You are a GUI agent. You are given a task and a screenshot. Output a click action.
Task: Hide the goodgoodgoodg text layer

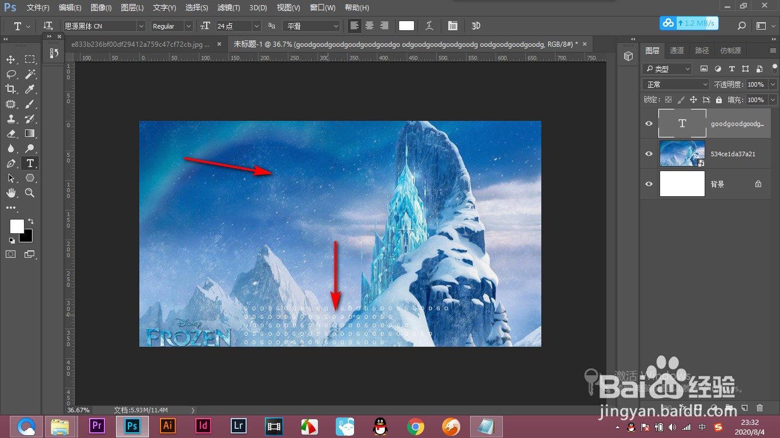[649, 124]
